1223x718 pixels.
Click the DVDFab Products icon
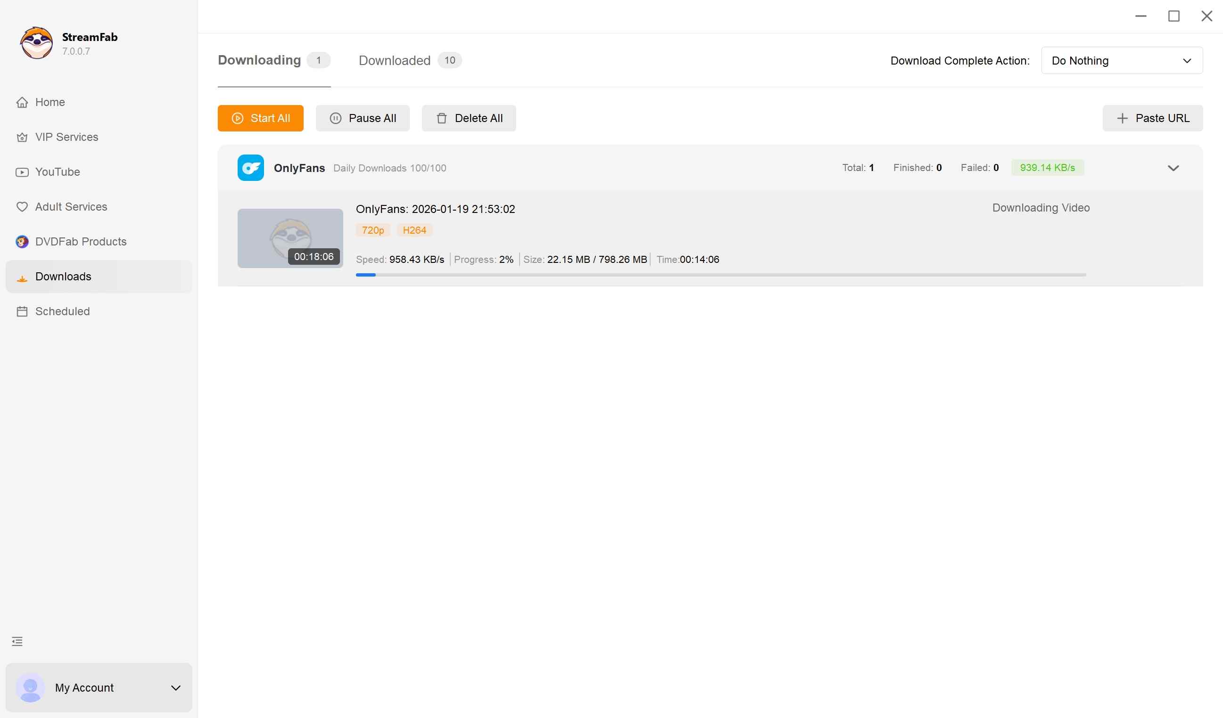pos(22,241)
